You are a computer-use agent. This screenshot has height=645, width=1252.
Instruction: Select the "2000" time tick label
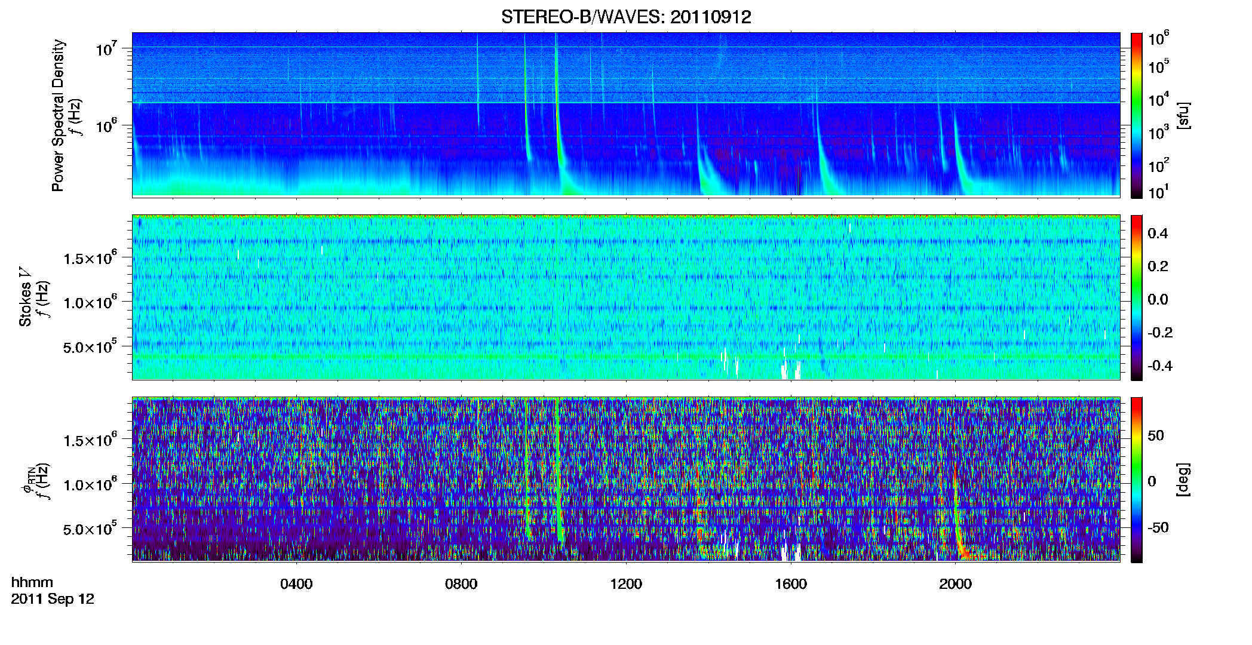[x=956, y=583]
